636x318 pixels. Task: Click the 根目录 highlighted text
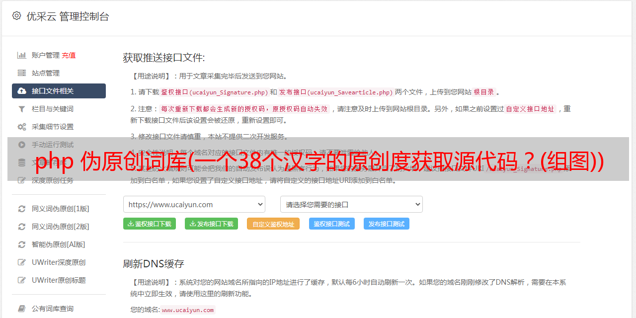click(484, 92)
